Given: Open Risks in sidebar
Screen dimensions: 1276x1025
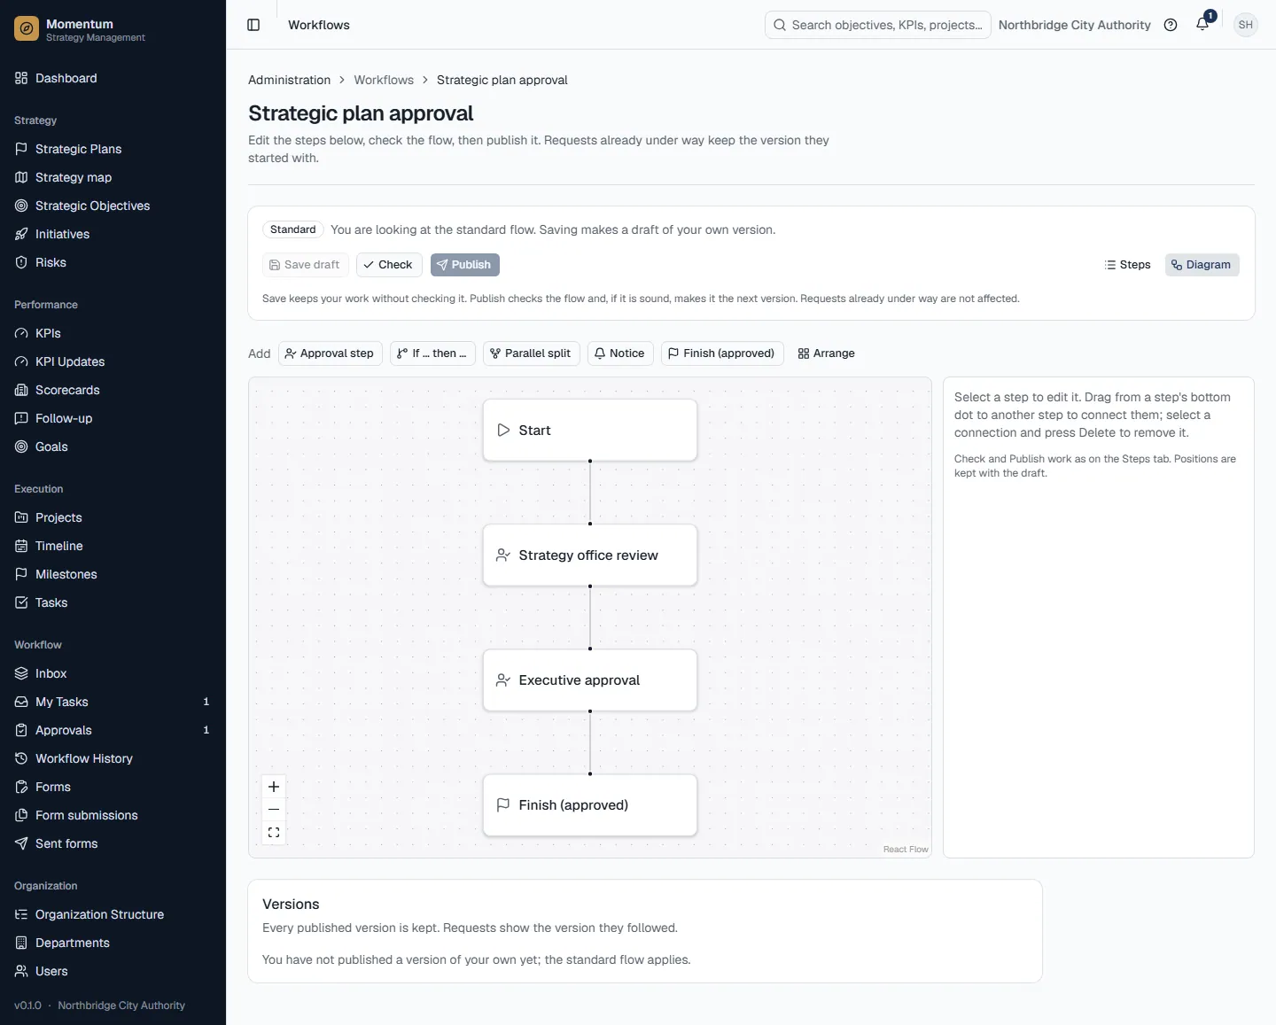Looking at the screenshot, I should click(x=113, y=262).
